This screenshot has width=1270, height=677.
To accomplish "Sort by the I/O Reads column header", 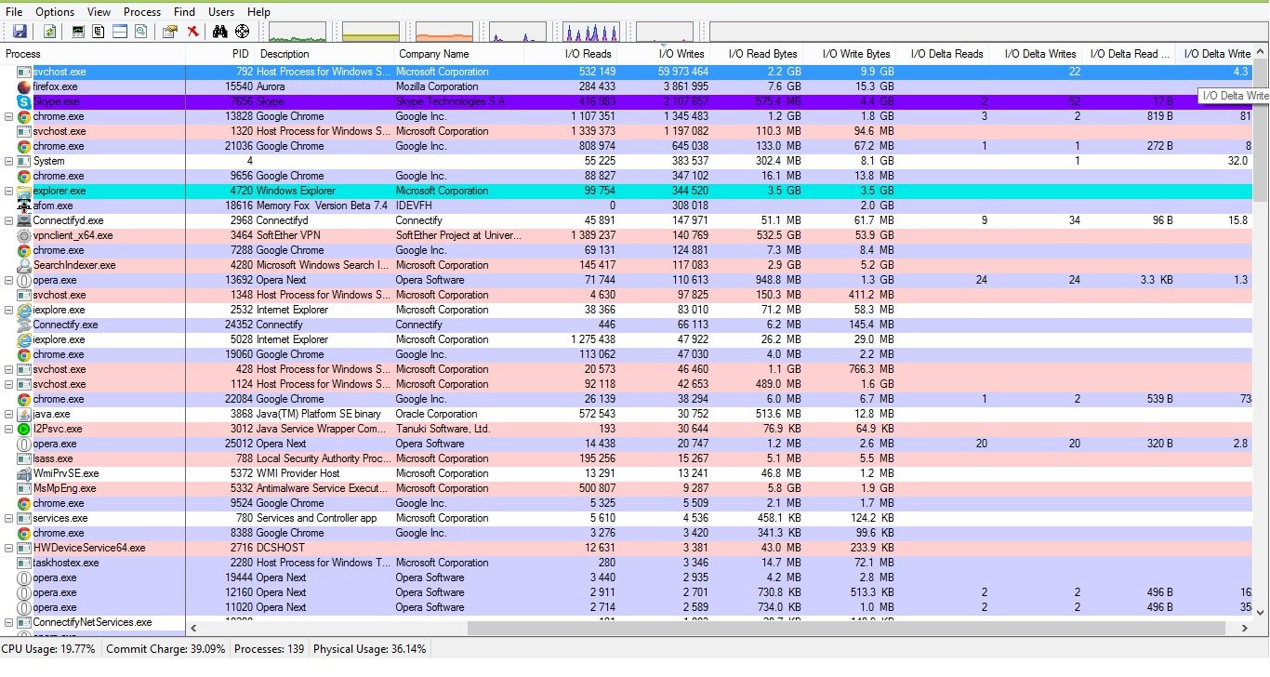I will pos(571,54).
